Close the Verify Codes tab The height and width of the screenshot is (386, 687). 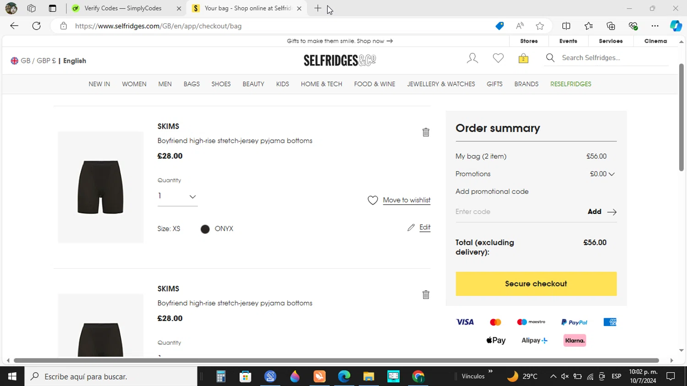tap(179, 8)
